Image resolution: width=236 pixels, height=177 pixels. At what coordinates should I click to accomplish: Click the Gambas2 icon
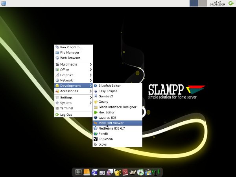(96, 97)
